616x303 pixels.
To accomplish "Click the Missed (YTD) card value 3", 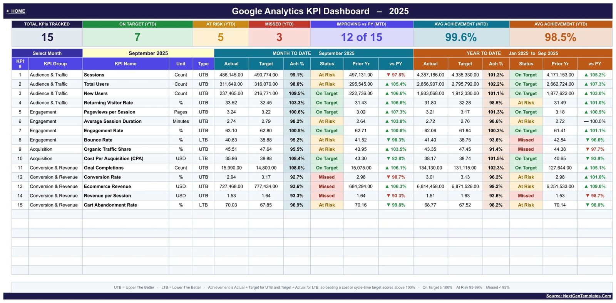I will click(279, 37).
